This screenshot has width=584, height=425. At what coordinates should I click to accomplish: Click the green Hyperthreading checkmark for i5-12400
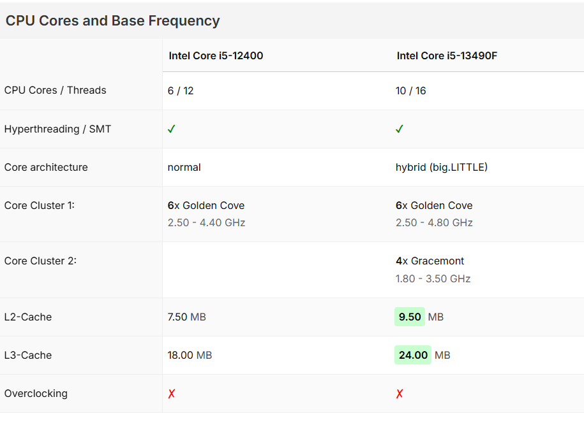(x=171, y=129)
